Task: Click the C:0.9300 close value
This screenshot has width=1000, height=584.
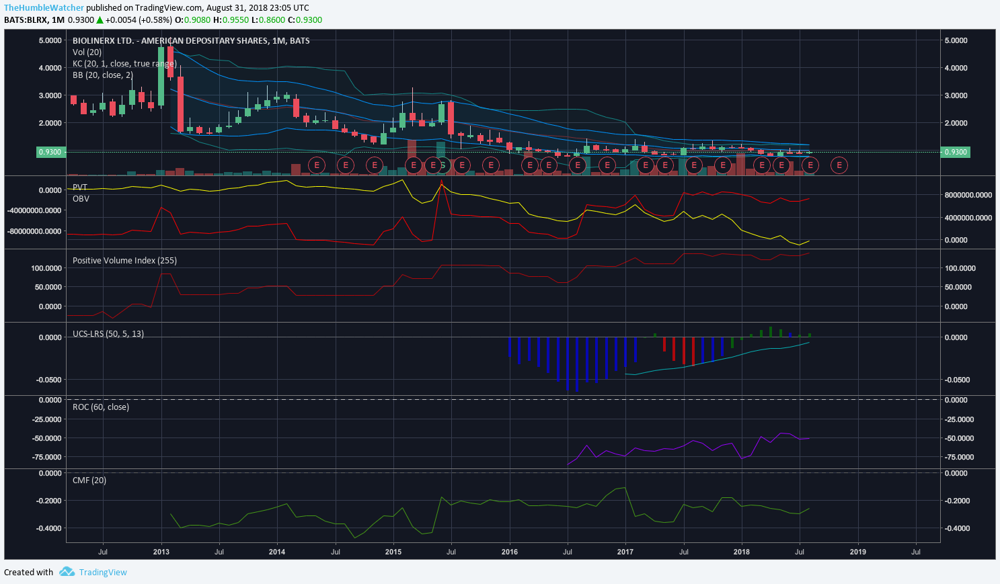Action: [x=305, y=20]
